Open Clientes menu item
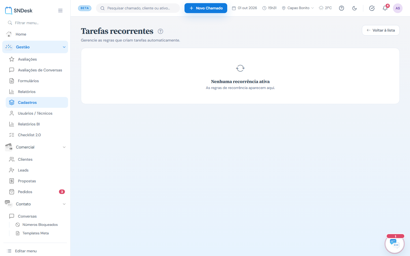The width and height of the screenshot is (410, 256). 37,159
